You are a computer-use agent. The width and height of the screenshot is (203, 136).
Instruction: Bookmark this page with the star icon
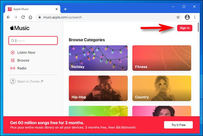coord(178,17)
